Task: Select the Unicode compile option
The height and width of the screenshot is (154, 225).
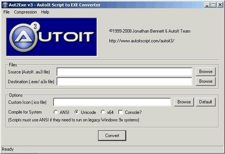Action: pos(77,112)
